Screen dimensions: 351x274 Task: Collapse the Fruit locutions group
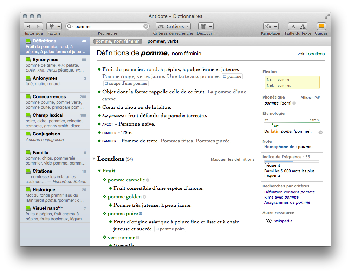99,171
